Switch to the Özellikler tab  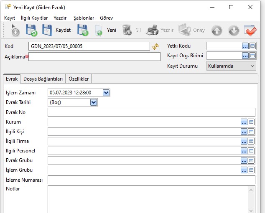(x=79, y=79)
